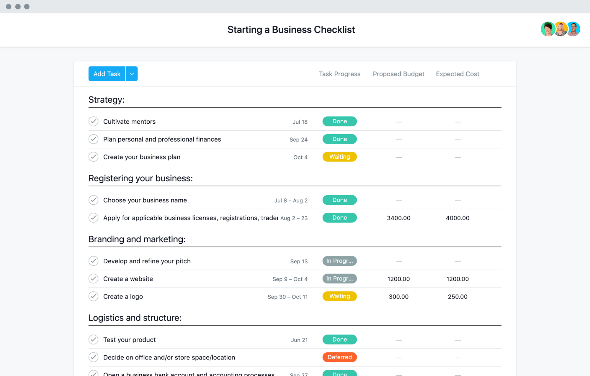
Task: Click Done badge for Cultivate mentors
Action: pos(339,121)
